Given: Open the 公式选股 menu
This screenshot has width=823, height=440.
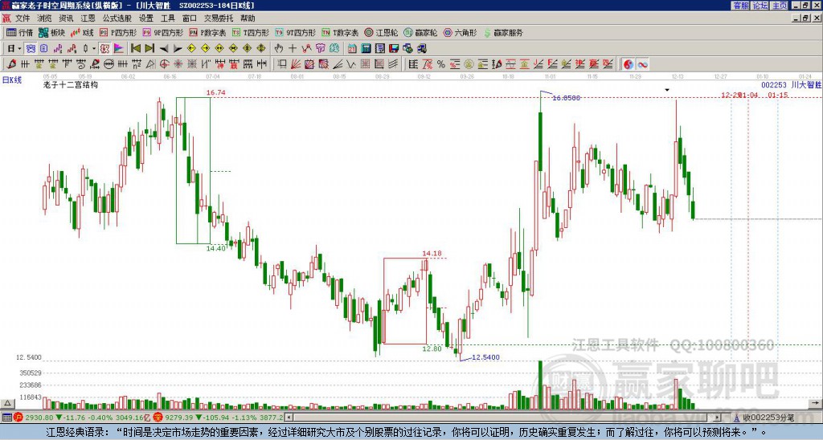Looking at the screenshot, I should click(117, 18).
